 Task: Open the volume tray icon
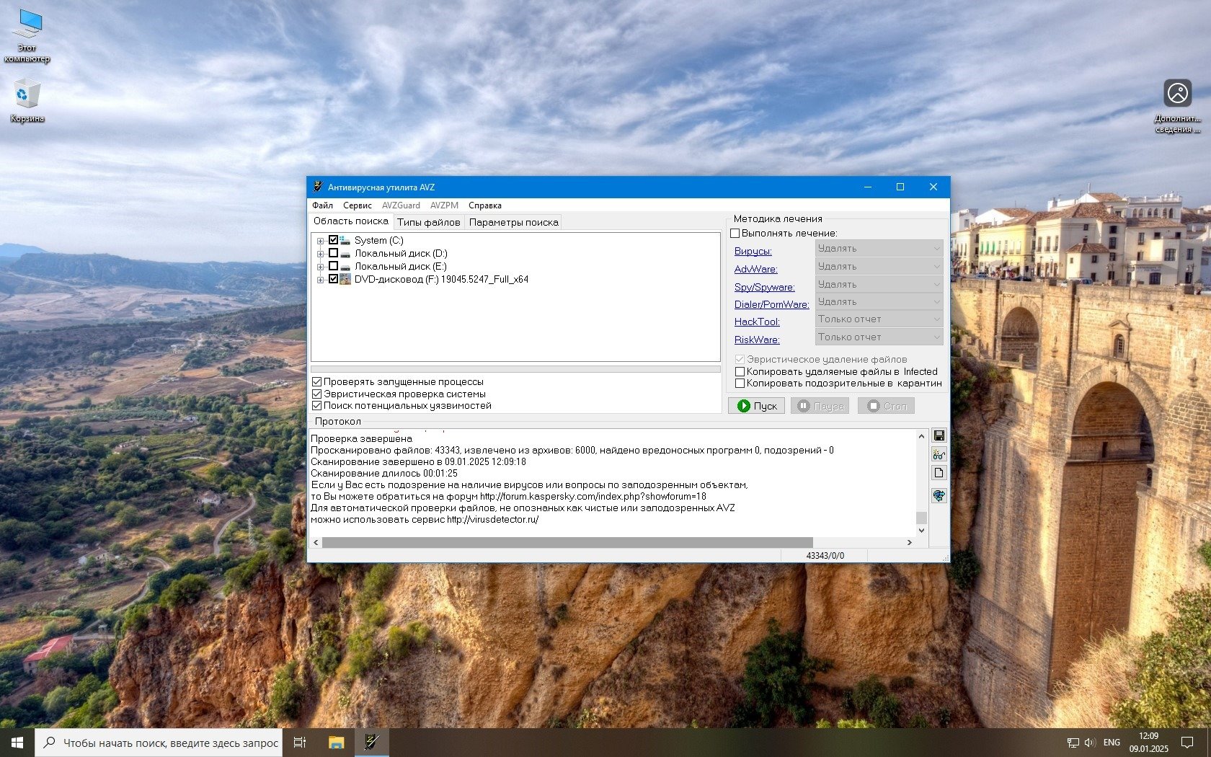click(x=1089, y=743)
